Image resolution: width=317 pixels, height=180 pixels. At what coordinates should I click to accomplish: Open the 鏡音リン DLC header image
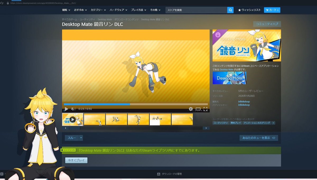tap(247, 45)
